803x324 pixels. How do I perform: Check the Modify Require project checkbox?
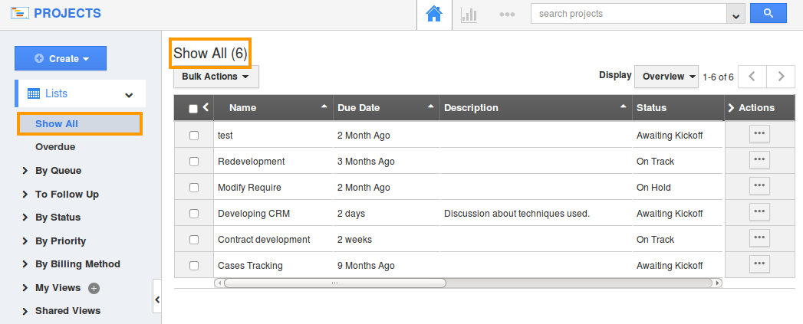point(194,188)
